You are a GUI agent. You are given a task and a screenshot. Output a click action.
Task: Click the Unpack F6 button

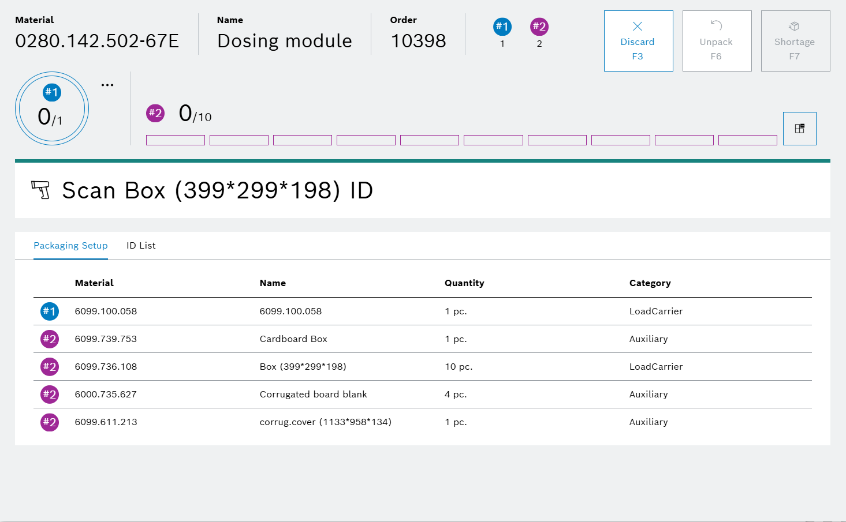(x=717, y=41)
